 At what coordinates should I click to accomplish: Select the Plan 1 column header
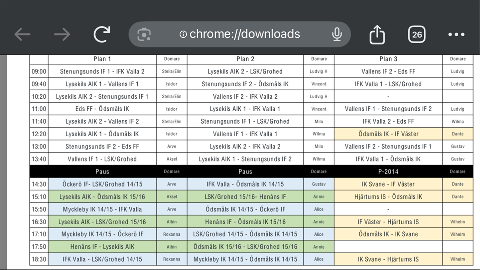click(102, 59)
